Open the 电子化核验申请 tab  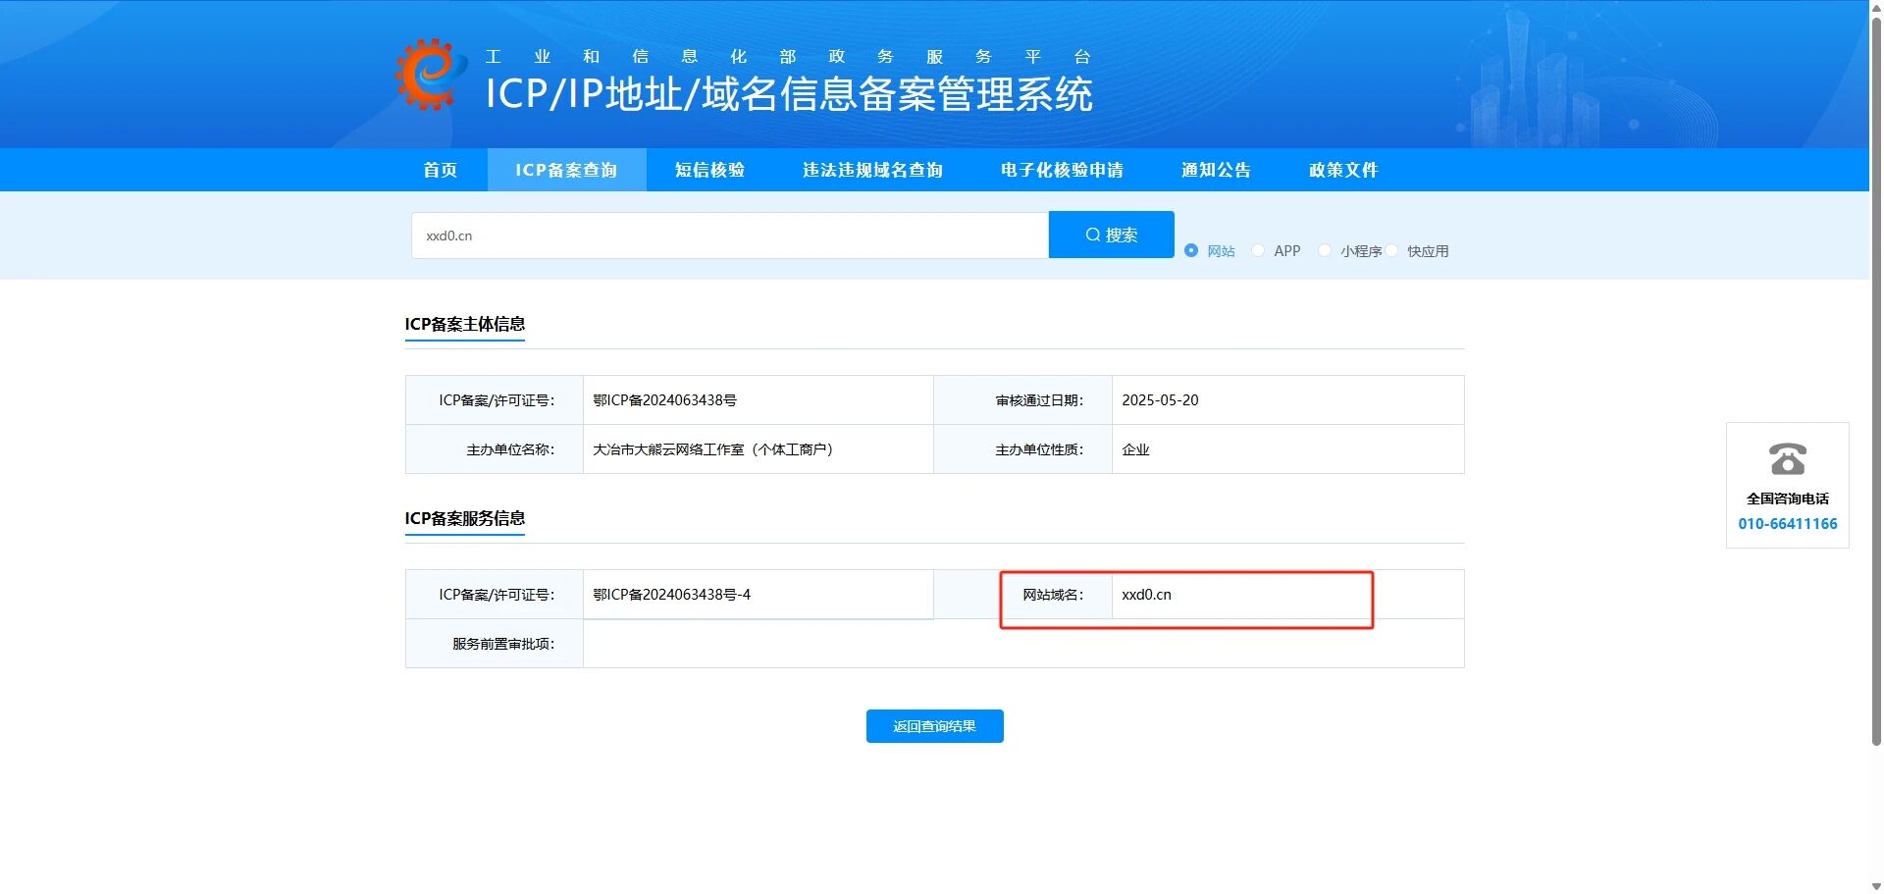[1062, 170]
